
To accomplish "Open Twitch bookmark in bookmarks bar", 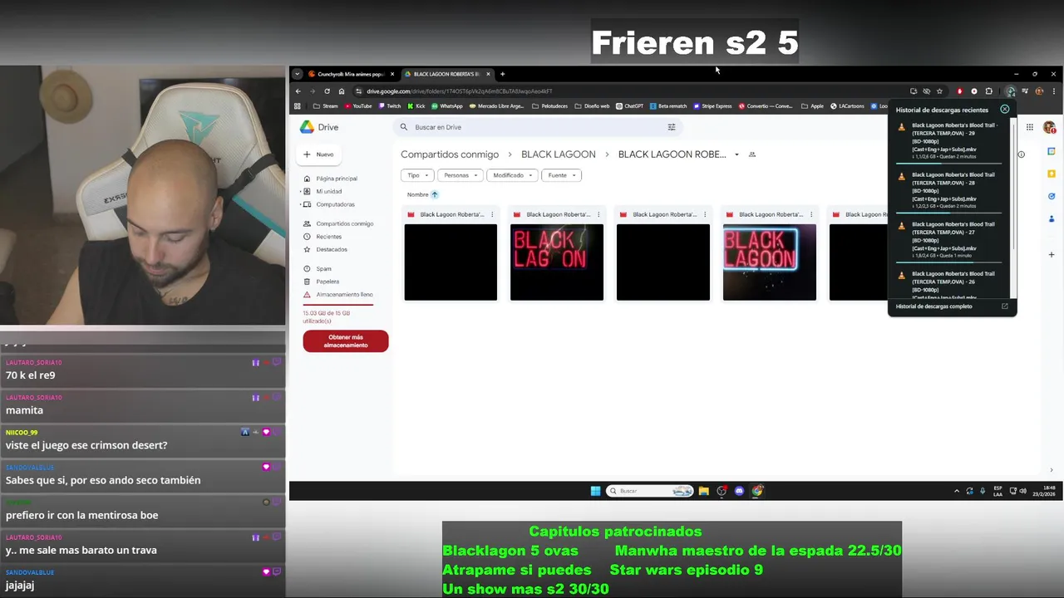I will point(389,106).
